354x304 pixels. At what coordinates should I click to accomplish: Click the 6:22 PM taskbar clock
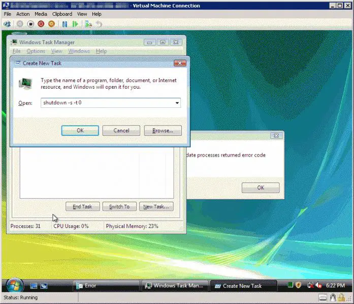[x=335, y=286]
